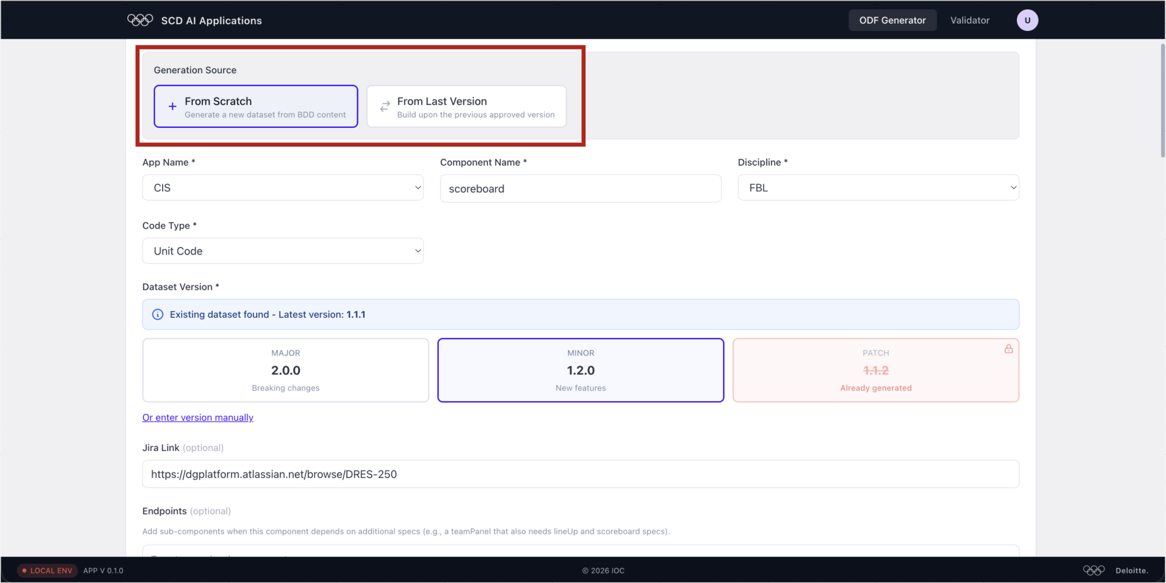Image resolution: width=1166 pixels, height=583 pixels.
Task: Click APP V 0.1.0 version text
Action: [103, 571]
